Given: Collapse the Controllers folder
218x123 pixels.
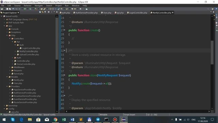Looking at the screenshot, I should click(x=10, y=39).
